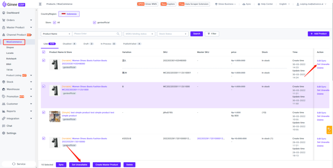333x168 pixels.
Task: Switch to the In Process tab
Action: tap(108, 44)
